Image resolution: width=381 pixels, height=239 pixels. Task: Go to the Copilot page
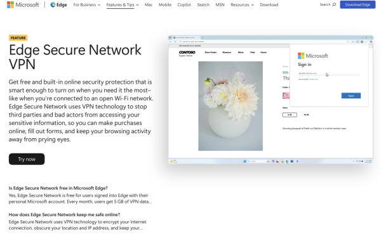184,5
